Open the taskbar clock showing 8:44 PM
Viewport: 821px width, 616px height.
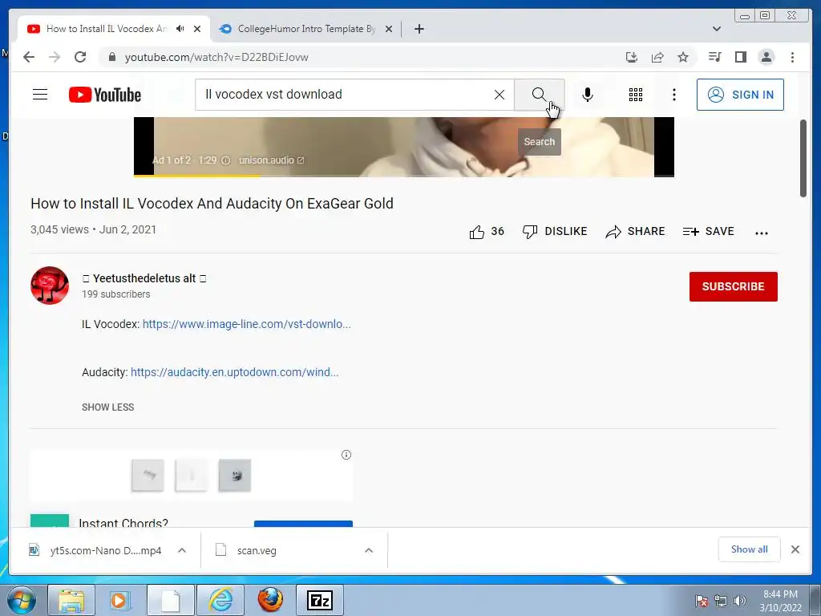[780, 600]
